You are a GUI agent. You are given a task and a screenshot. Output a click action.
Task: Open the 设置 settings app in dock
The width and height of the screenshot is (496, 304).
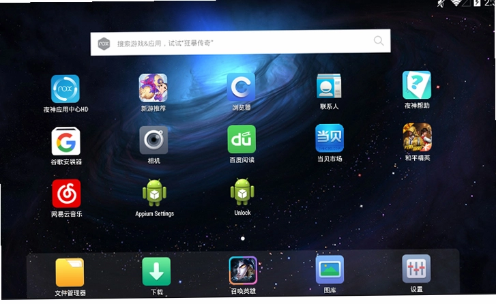click(x=416, y=269)
